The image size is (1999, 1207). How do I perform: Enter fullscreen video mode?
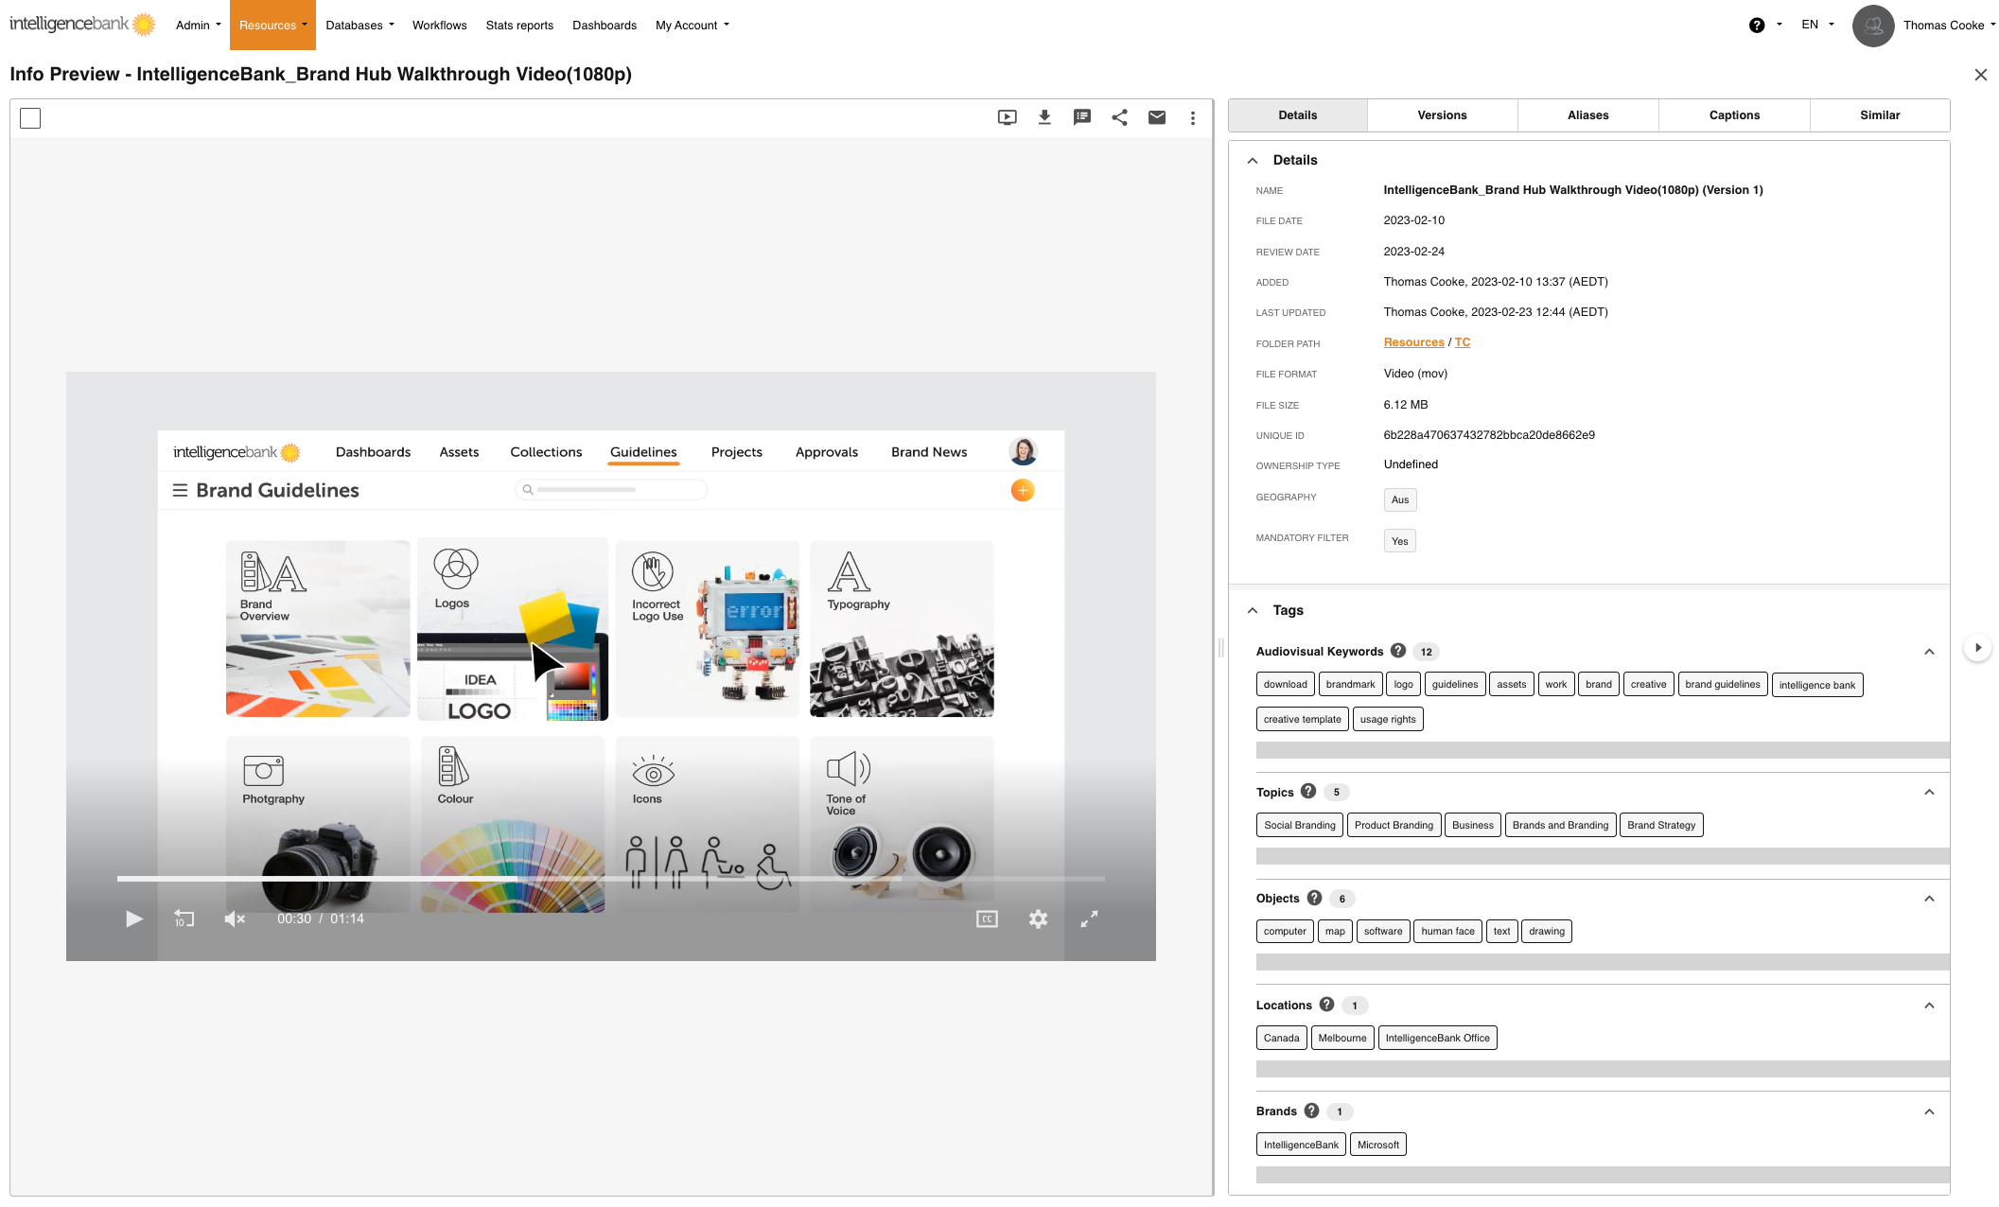click(1090, 919)
